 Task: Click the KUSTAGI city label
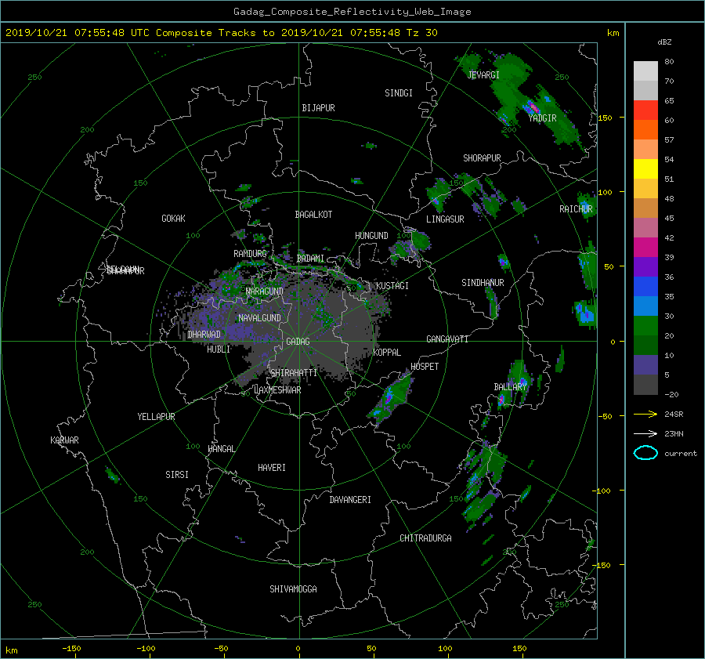pos(392,286)
